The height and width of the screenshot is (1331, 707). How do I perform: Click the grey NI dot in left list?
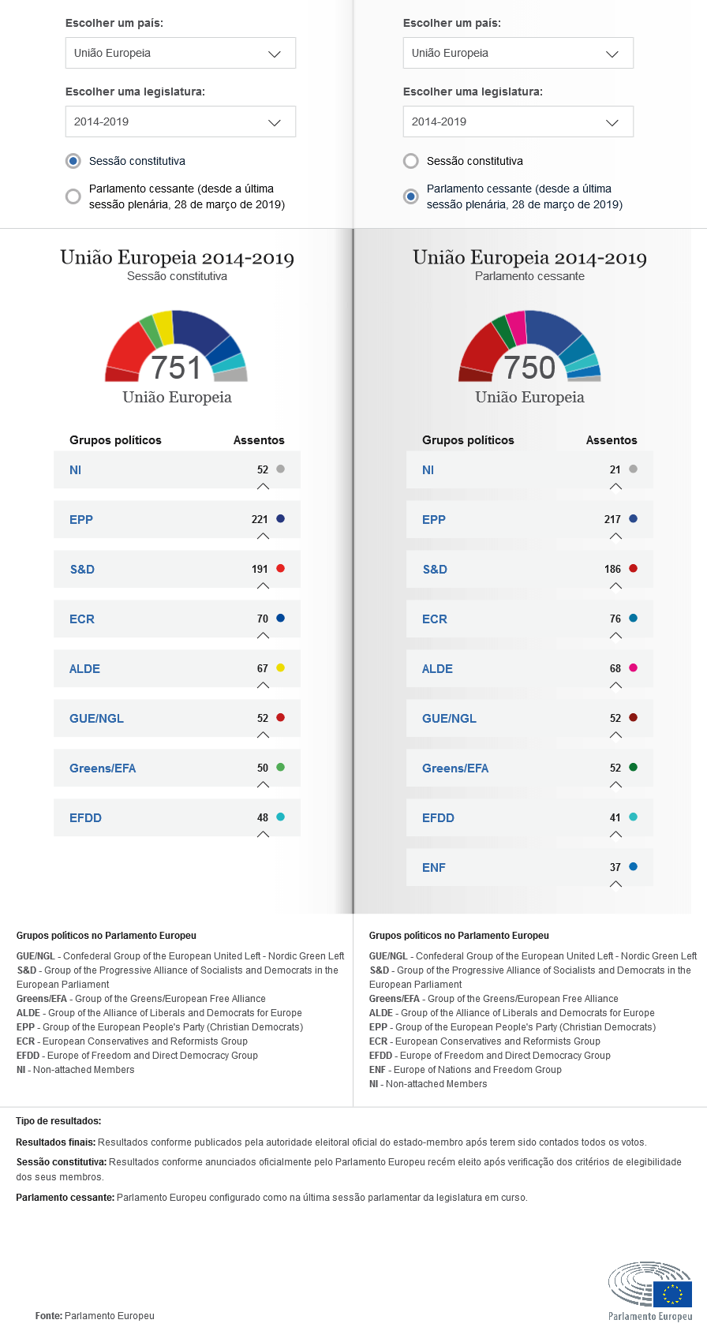click(281, 469)
